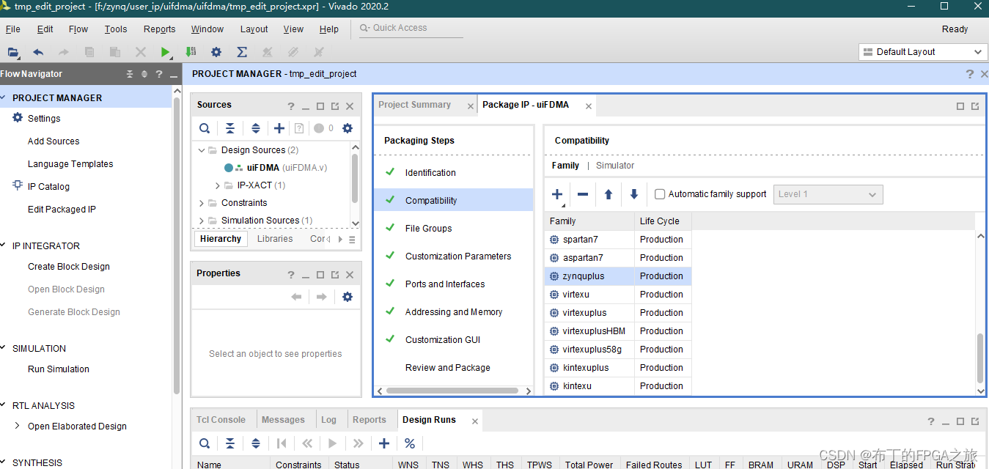Image resolution: width=989 pixels, height=469 pixels.
Task: Open Properties panel settings gear
Action: (348, 297)
